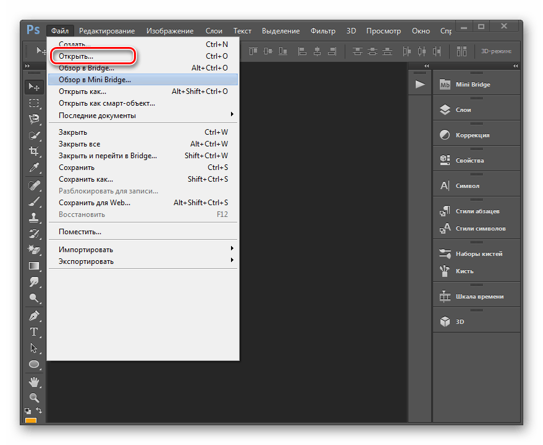Select the Crop tool in toolbox
Image resolution: width=543 pixels, height=445 pixels.
(x=34, y=151)
